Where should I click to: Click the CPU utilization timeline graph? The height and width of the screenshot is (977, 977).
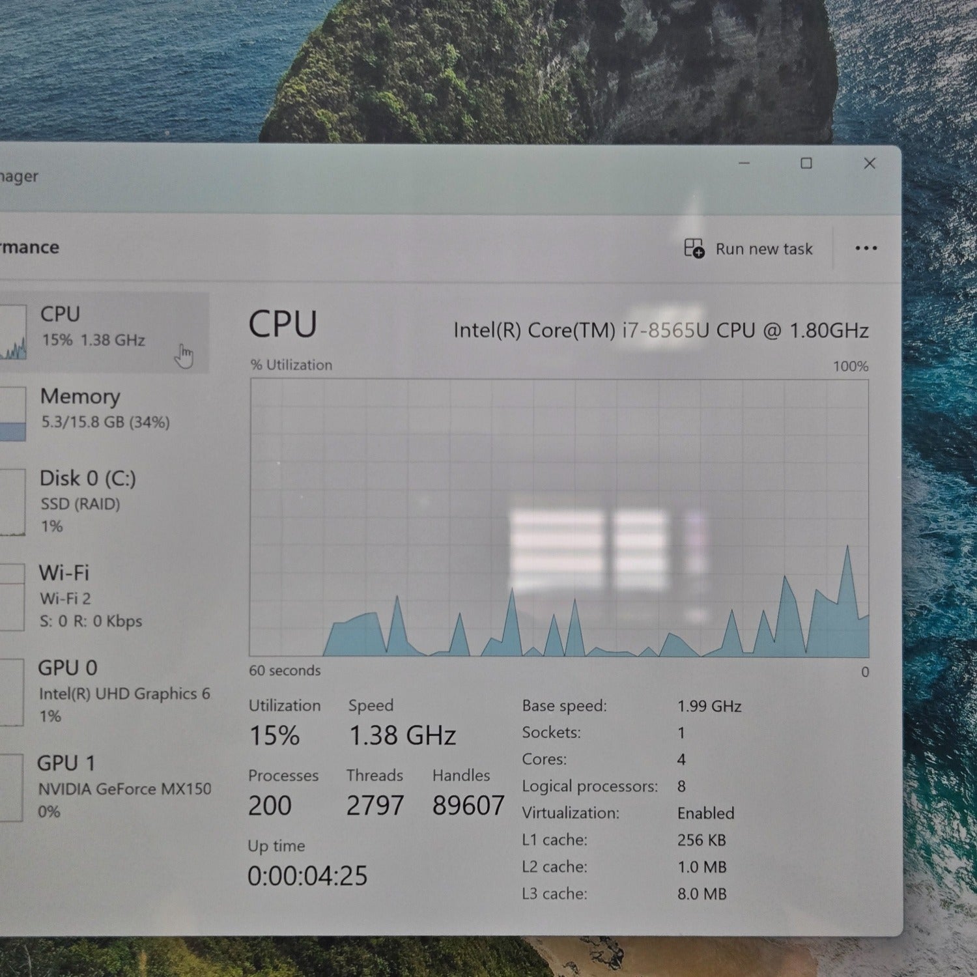[x=560, y=521]
